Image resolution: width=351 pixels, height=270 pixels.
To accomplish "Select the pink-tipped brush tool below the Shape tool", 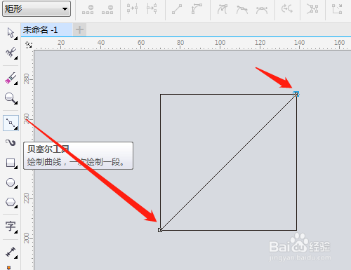I will click(11, 78).
